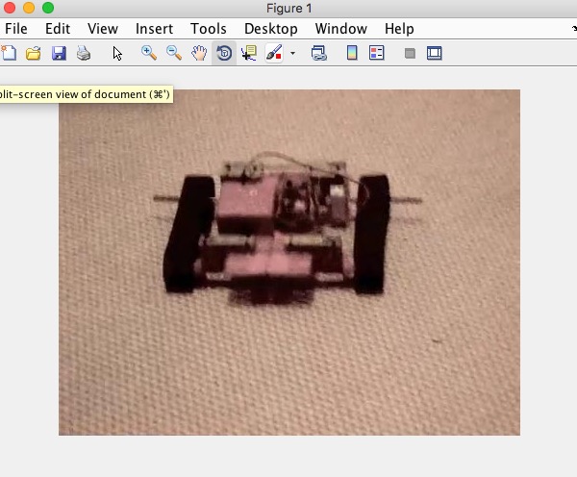Save the figure with the floppy disk icon
Viewport: 577px width, 477px height.
point(59,53)
